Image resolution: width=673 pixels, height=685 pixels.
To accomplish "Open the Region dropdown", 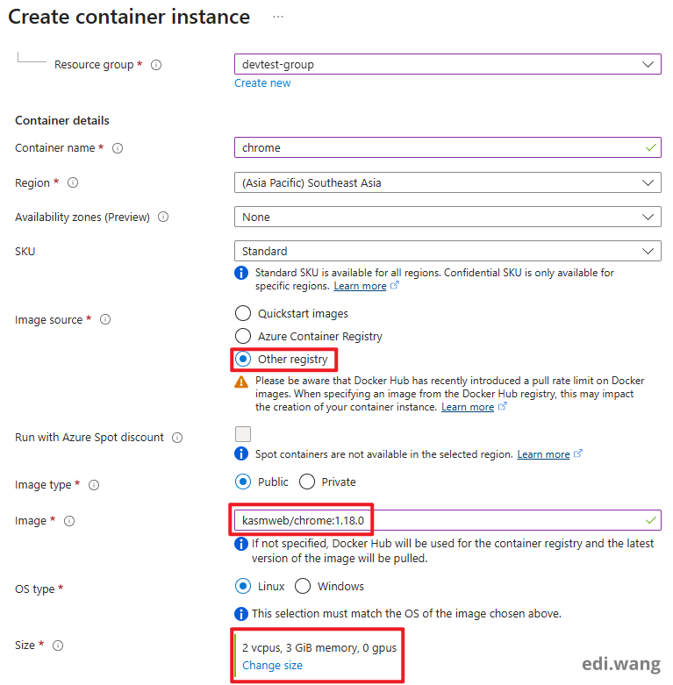I will coord(447,183).
